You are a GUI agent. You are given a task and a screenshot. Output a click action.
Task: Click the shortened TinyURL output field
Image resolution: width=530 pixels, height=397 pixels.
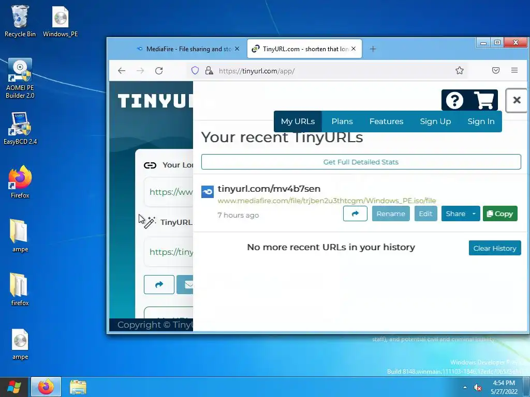click(169, 252)
